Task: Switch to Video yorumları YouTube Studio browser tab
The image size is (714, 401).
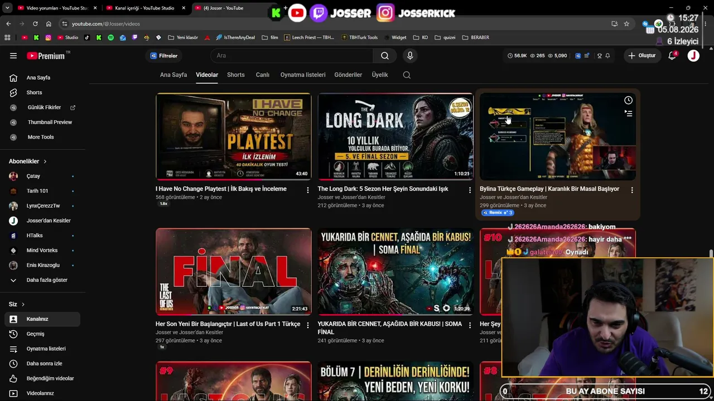Action: point(54,8)
